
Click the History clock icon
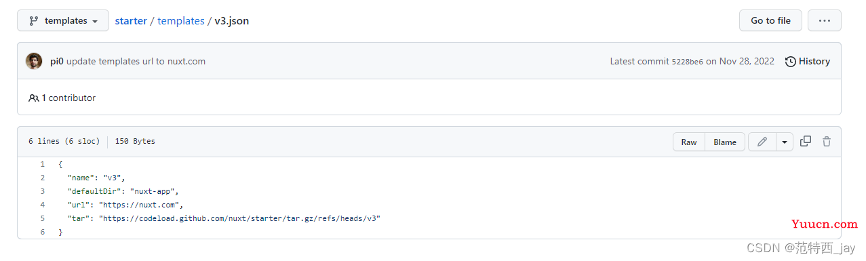pos(791,62)
